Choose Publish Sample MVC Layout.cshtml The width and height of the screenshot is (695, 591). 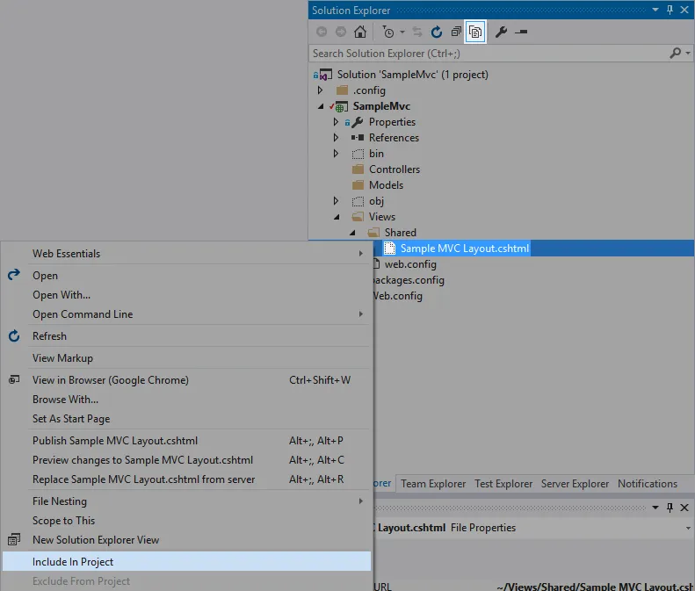(x=186, y=441)
